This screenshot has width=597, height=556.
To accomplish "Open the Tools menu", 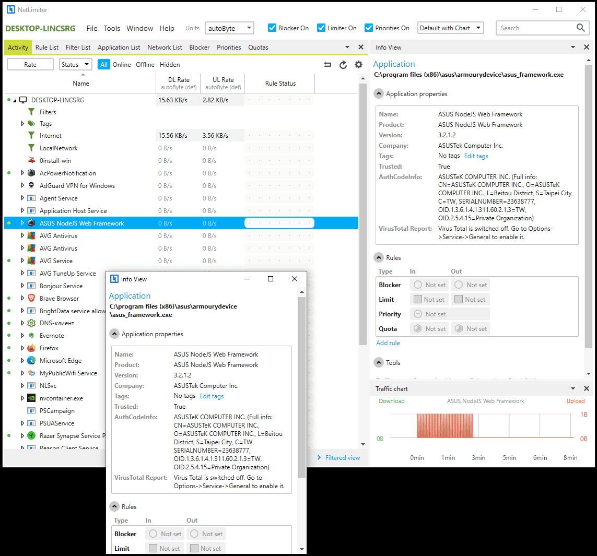I will click(112, 28).
